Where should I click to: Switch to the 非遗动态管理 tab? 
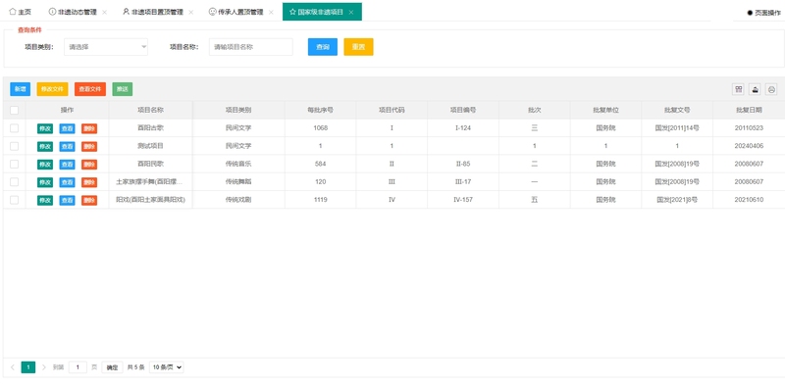[x=73, y=12]
